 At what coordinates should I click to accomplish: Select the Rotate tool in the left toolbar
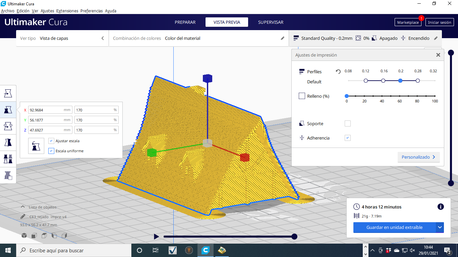point(8,126)
